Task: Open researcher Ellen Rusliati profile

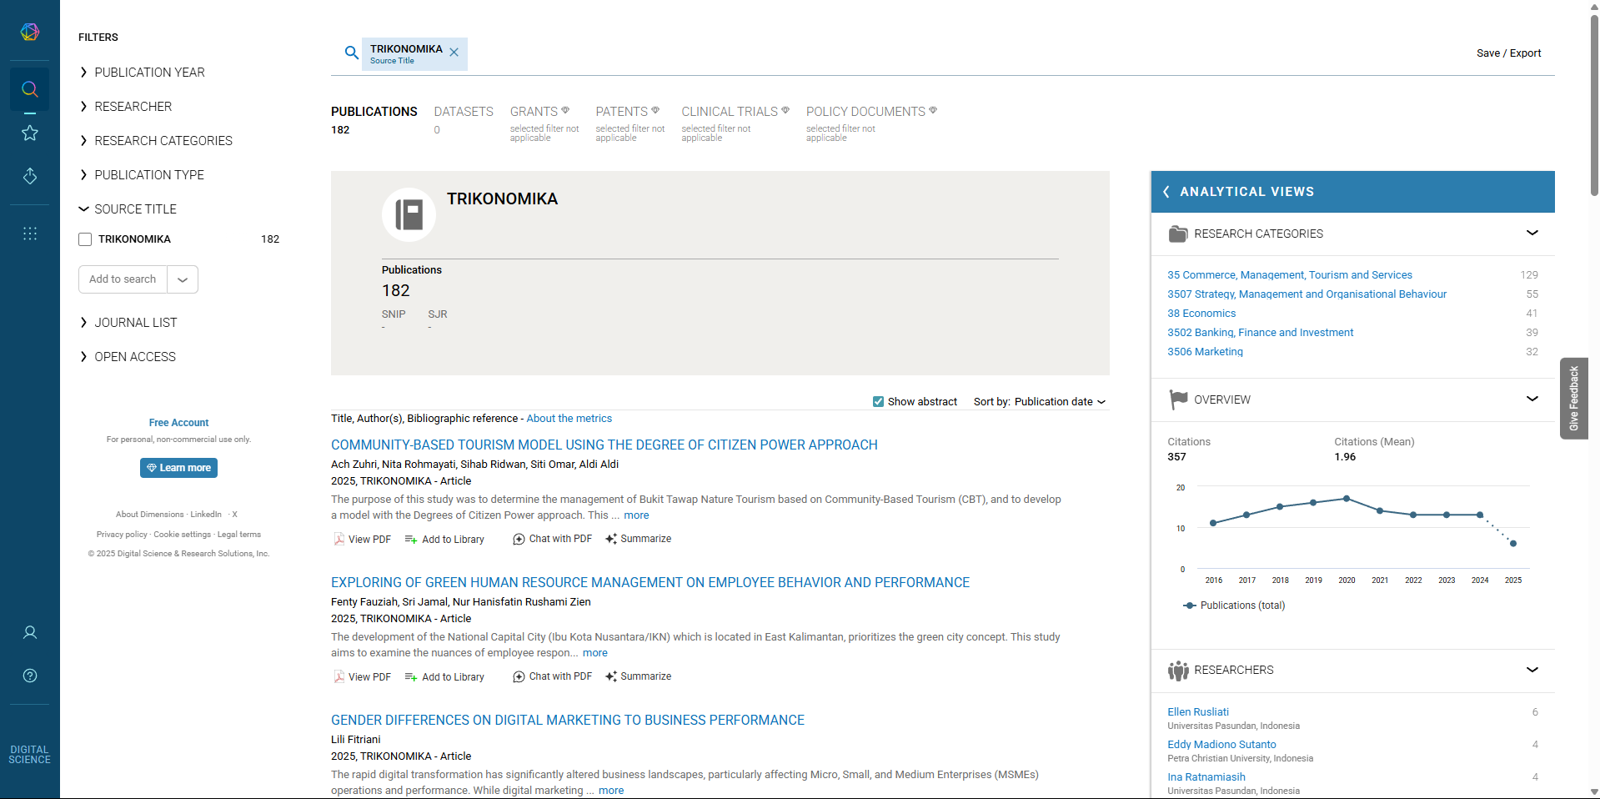Action: (1198, 712)
